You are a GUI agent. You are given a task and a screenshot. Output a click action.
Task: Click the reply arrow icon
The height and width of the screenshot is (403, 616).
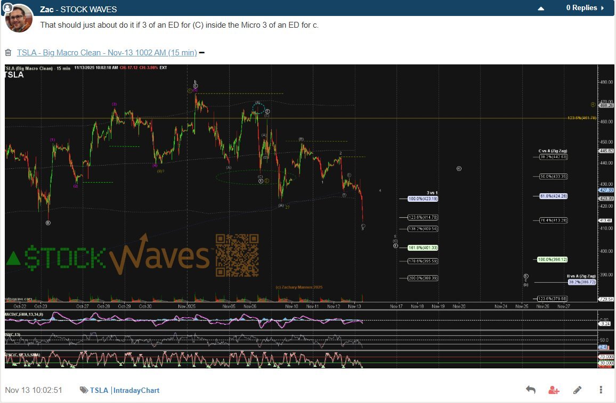pyautogui.click(x=530, y=390)
